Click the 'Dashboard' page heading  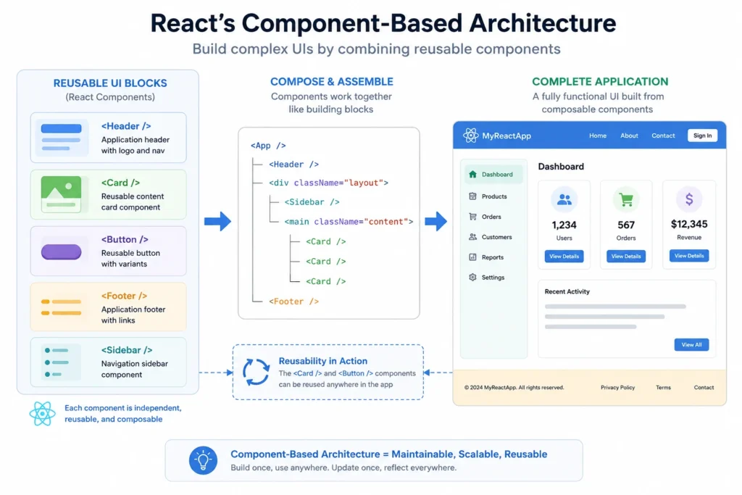pyautogui.click(x=561, y=167)
